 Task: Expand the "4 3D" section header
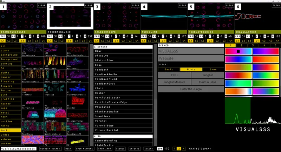click(x=123, y=136)
